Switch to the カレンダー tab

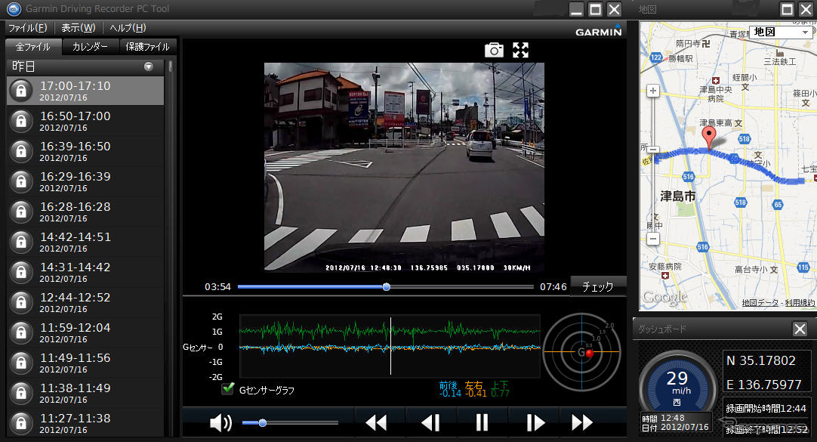(x=90, y=47)
